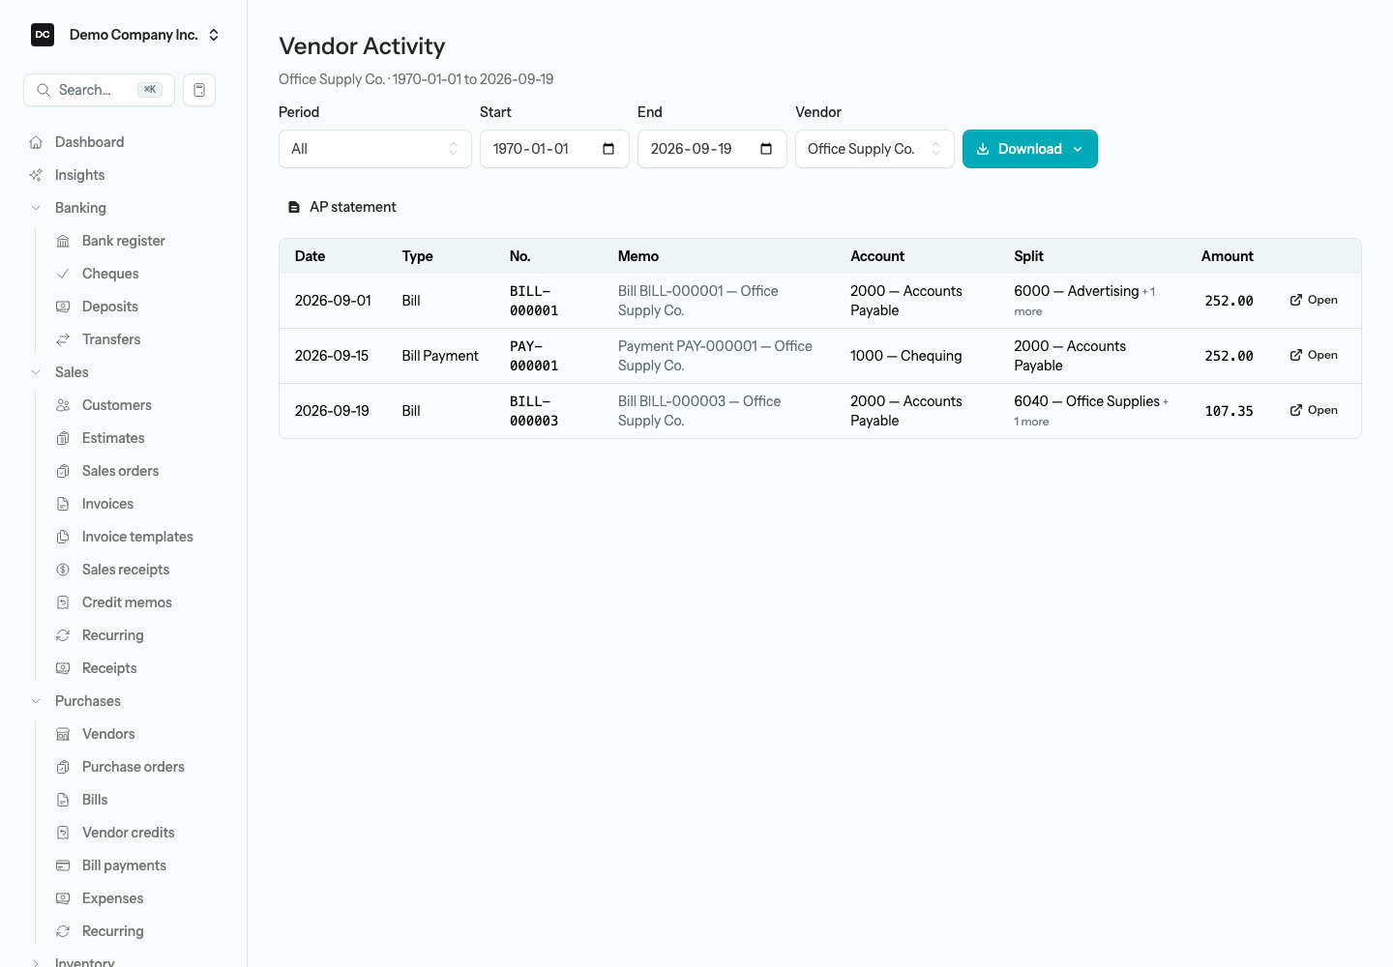This screenshot has height=967, width=1393.
Task: Click the Start date field 1970-01-01
Action: (x=554, y=149)
